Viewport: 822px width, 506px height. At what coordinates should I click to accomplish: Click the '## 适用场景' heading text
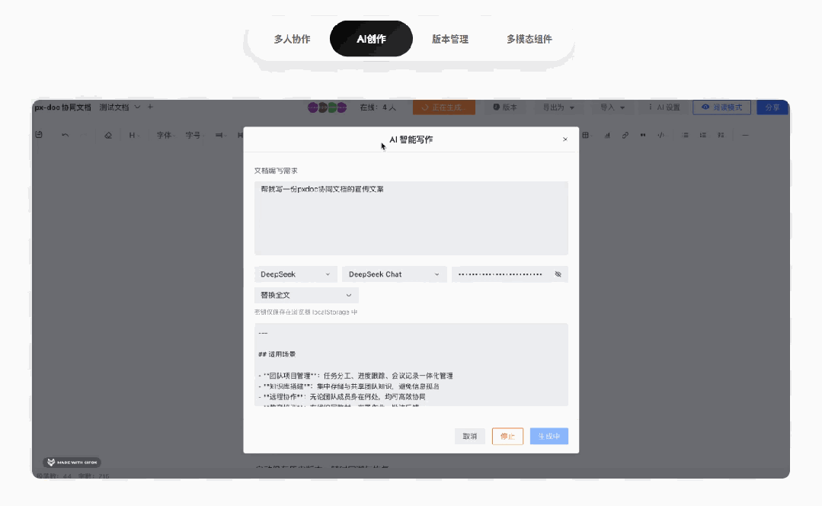(277, 354)
